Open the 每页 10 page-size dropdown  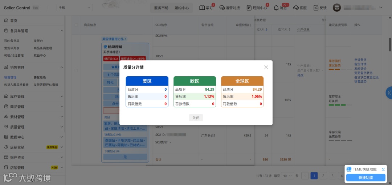[287, 176]
